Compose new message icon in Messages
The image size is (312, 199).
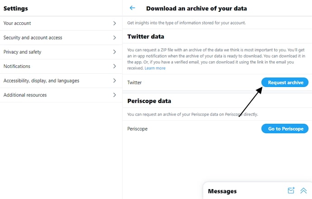coord(291,190)
